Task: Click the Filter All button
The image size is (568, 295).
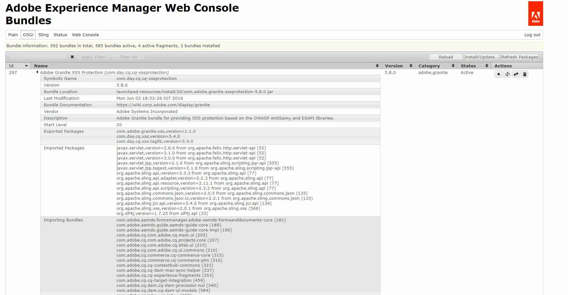Action: pos(128,57)
